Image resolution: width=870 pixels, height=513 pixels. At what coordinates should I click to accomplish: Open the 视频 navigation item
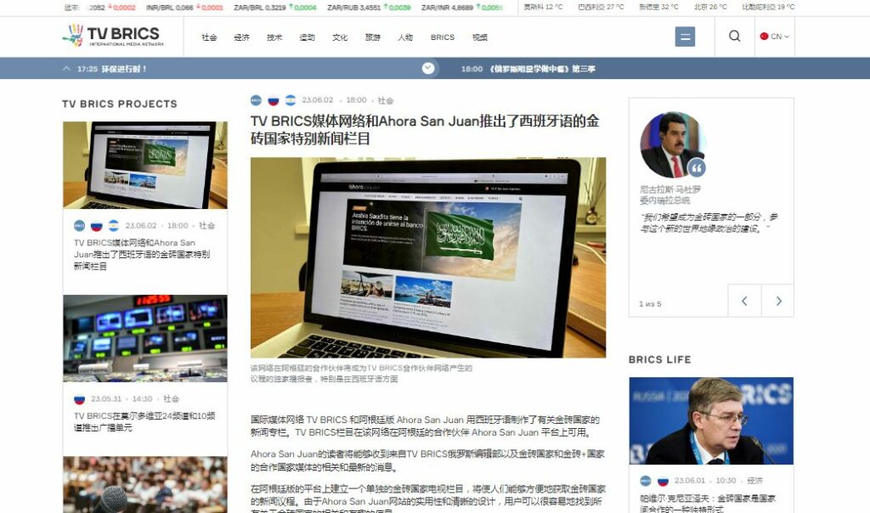coord(479,37)
